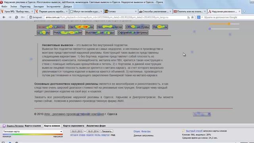The height and width of the screenshot is (143, 254).
Task: Select the сегодня period link
Action: point(74,135)
